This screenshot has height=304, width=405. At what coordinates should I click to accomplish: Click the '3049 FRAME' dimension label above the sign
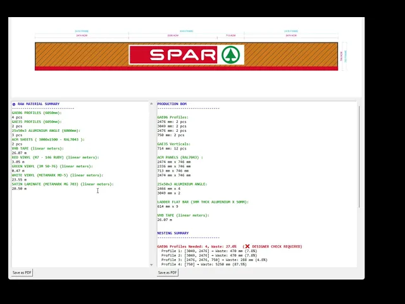[186, 31]
